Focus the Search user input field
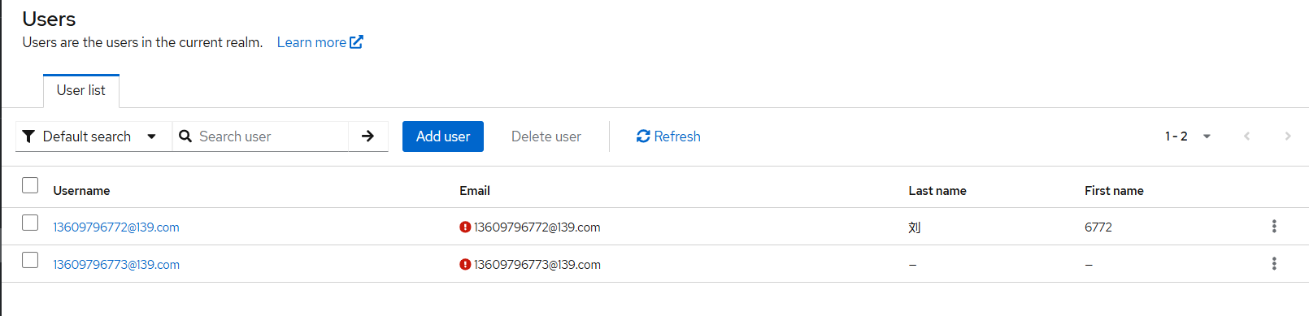The width and height of the screenshot is (1309, 316). point(268,136)
